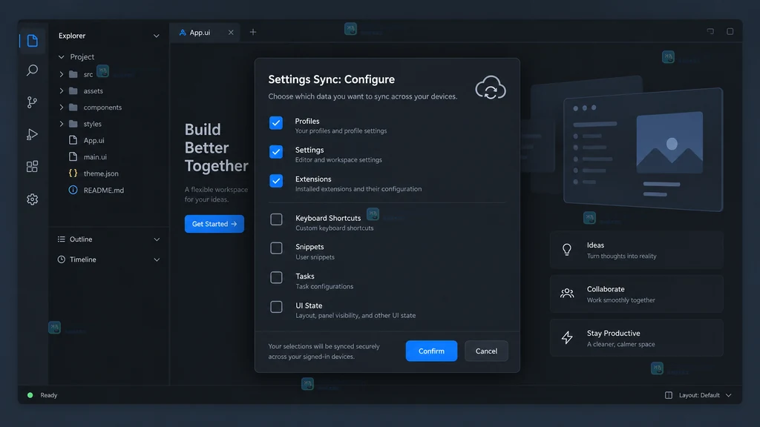Enable UI State sync checkbox
The width and height of the screenshot is (760, 427).
pos(276,307)
